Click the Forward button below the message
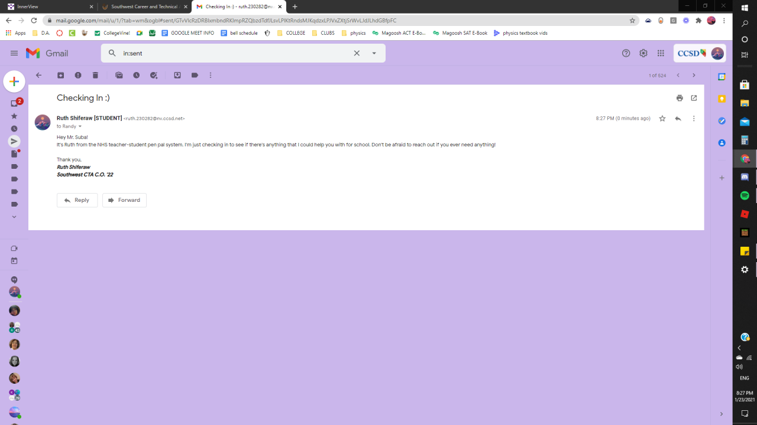757x425 pixels. 124,200
